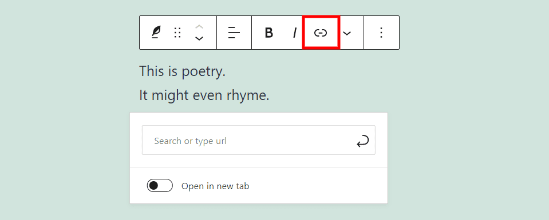The height and width of the screenshot is (220, 549).
Task: Click the block drag handle dots
Action: (177, 33)
